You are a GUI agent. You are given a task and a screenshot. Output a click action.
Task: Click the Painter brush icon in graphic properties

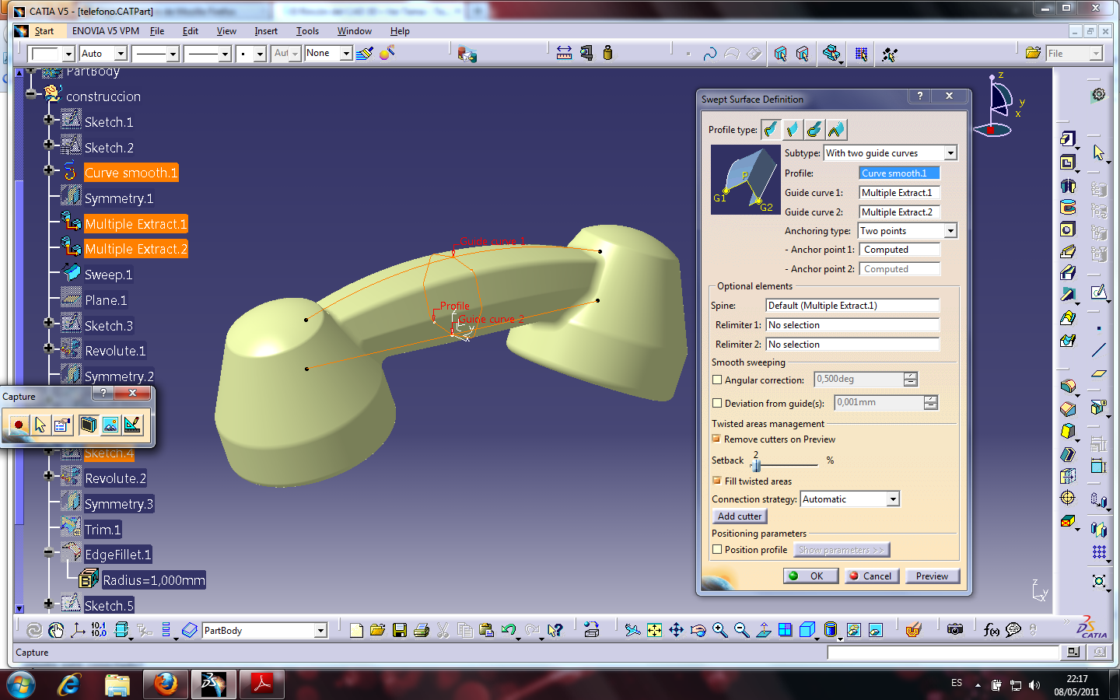(364, 53)
